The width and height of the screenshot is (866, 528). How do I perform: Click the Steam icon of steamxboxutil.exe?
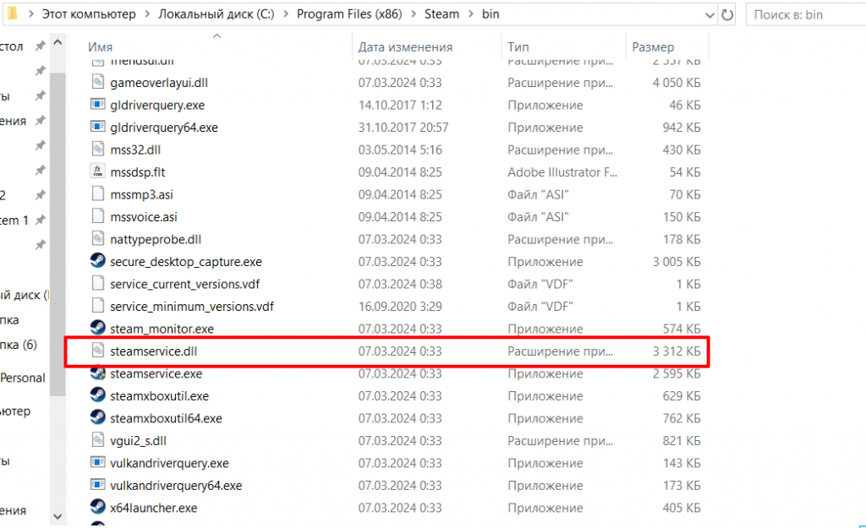[x=98, y=395]
